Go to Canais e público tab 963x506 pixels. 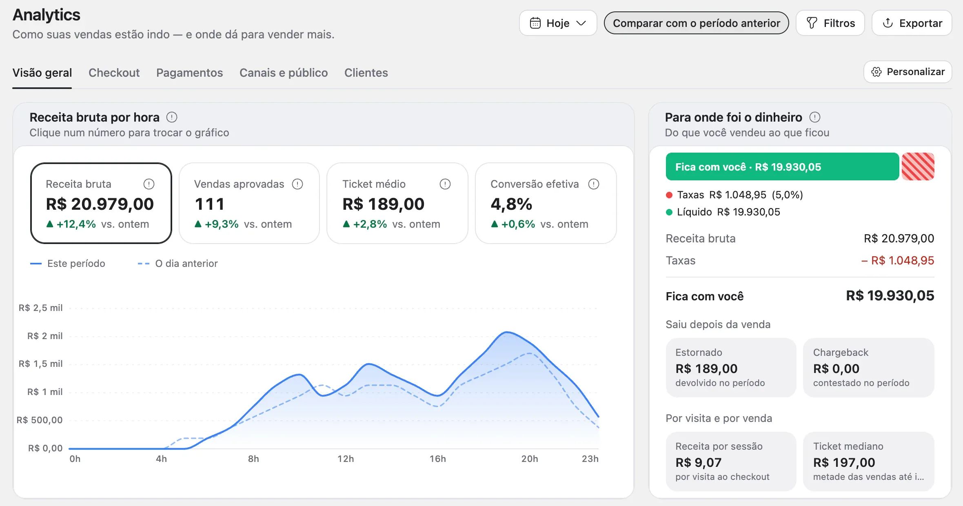pos(284,73)
